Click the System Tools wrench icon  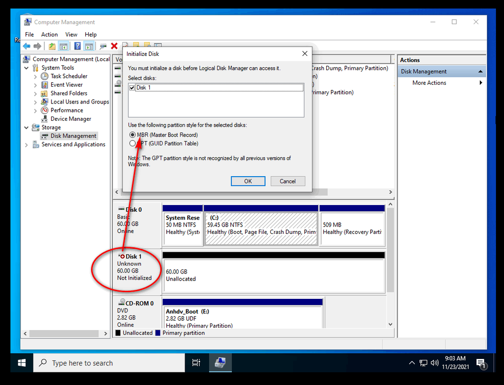pyautogui.click(x=35, y=68)
